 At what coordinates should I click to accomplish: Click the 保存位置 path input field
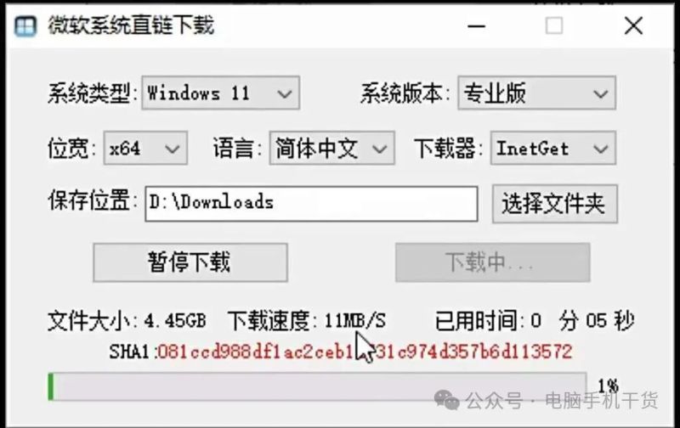[311, 204]
